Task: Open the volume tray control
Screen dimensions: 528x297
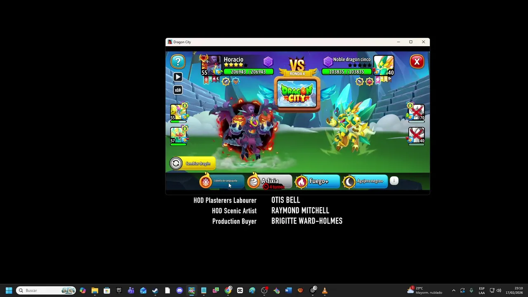Action: [499, 290]
